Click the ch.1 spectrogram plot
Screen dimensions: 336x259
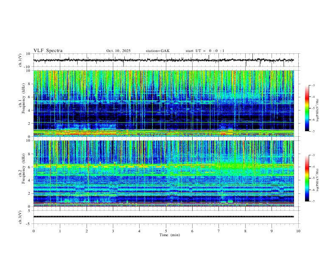click(x=163, y=103)
